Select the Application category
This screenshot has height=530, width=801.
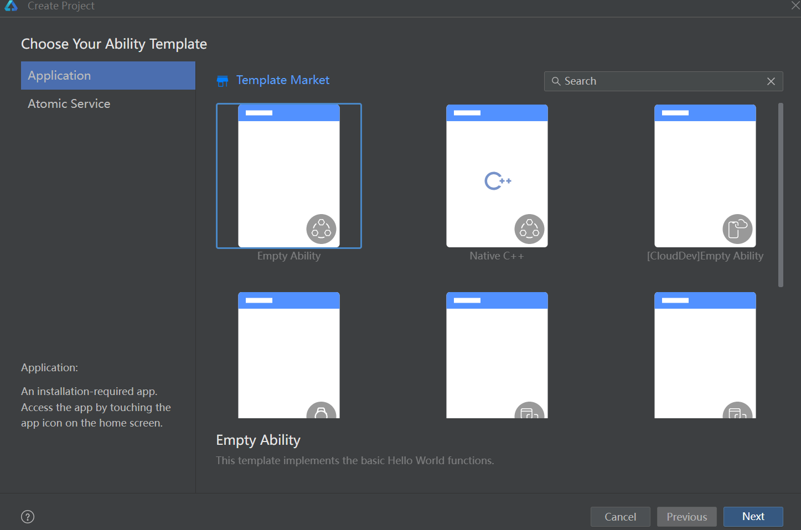tap(108, 75)
